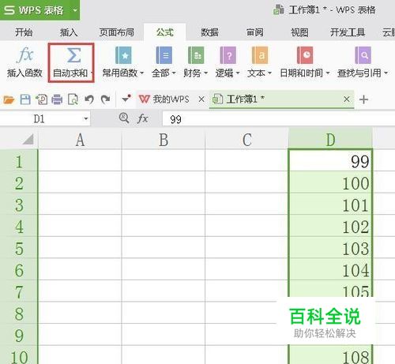Switch to the 页面布局 ribbon tab

(117, 32)
